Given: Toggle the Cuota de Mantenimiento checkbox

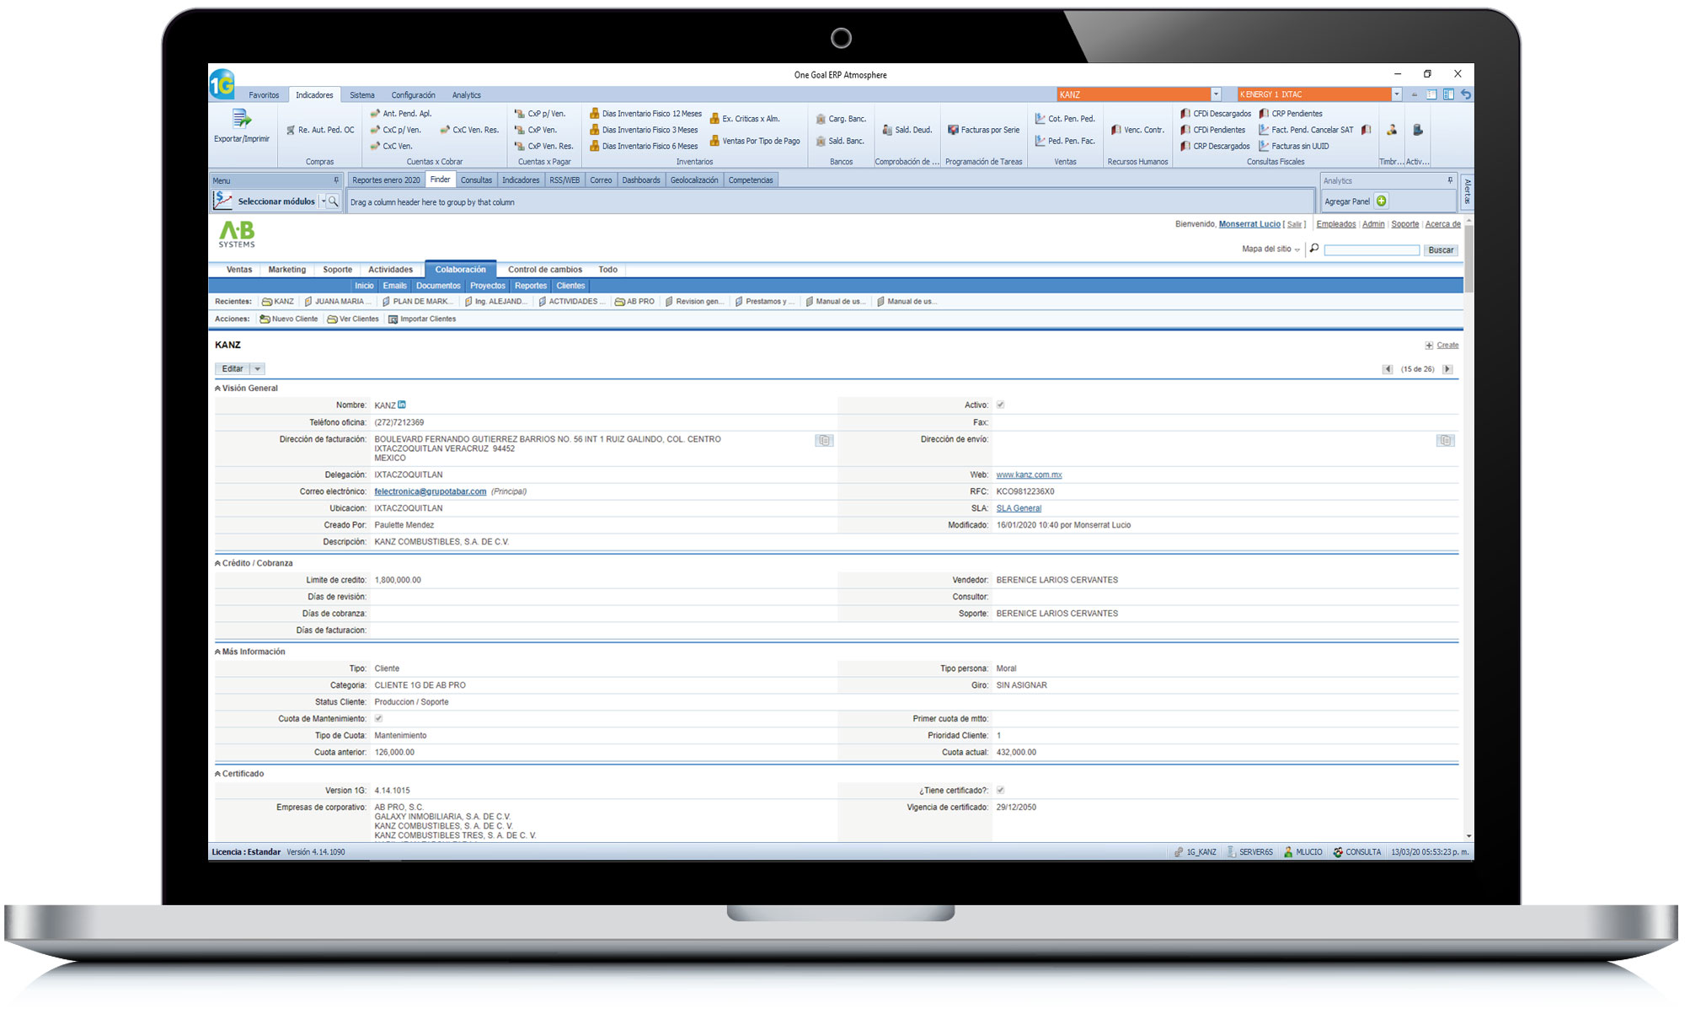Looking at the screenshot, I should click(x=378, y=718).
